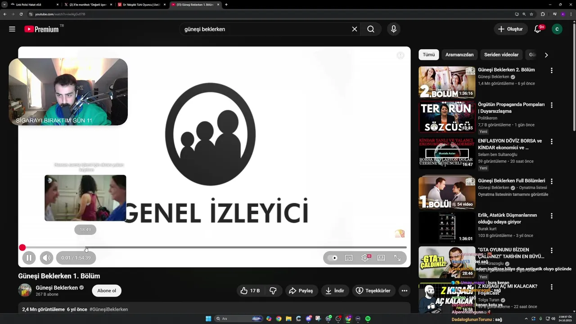Image resolution: width=576 pixels, height=324 pixels.
Task: Open options for Örgütün Propaganda video
Action: [x=551, y=105]
